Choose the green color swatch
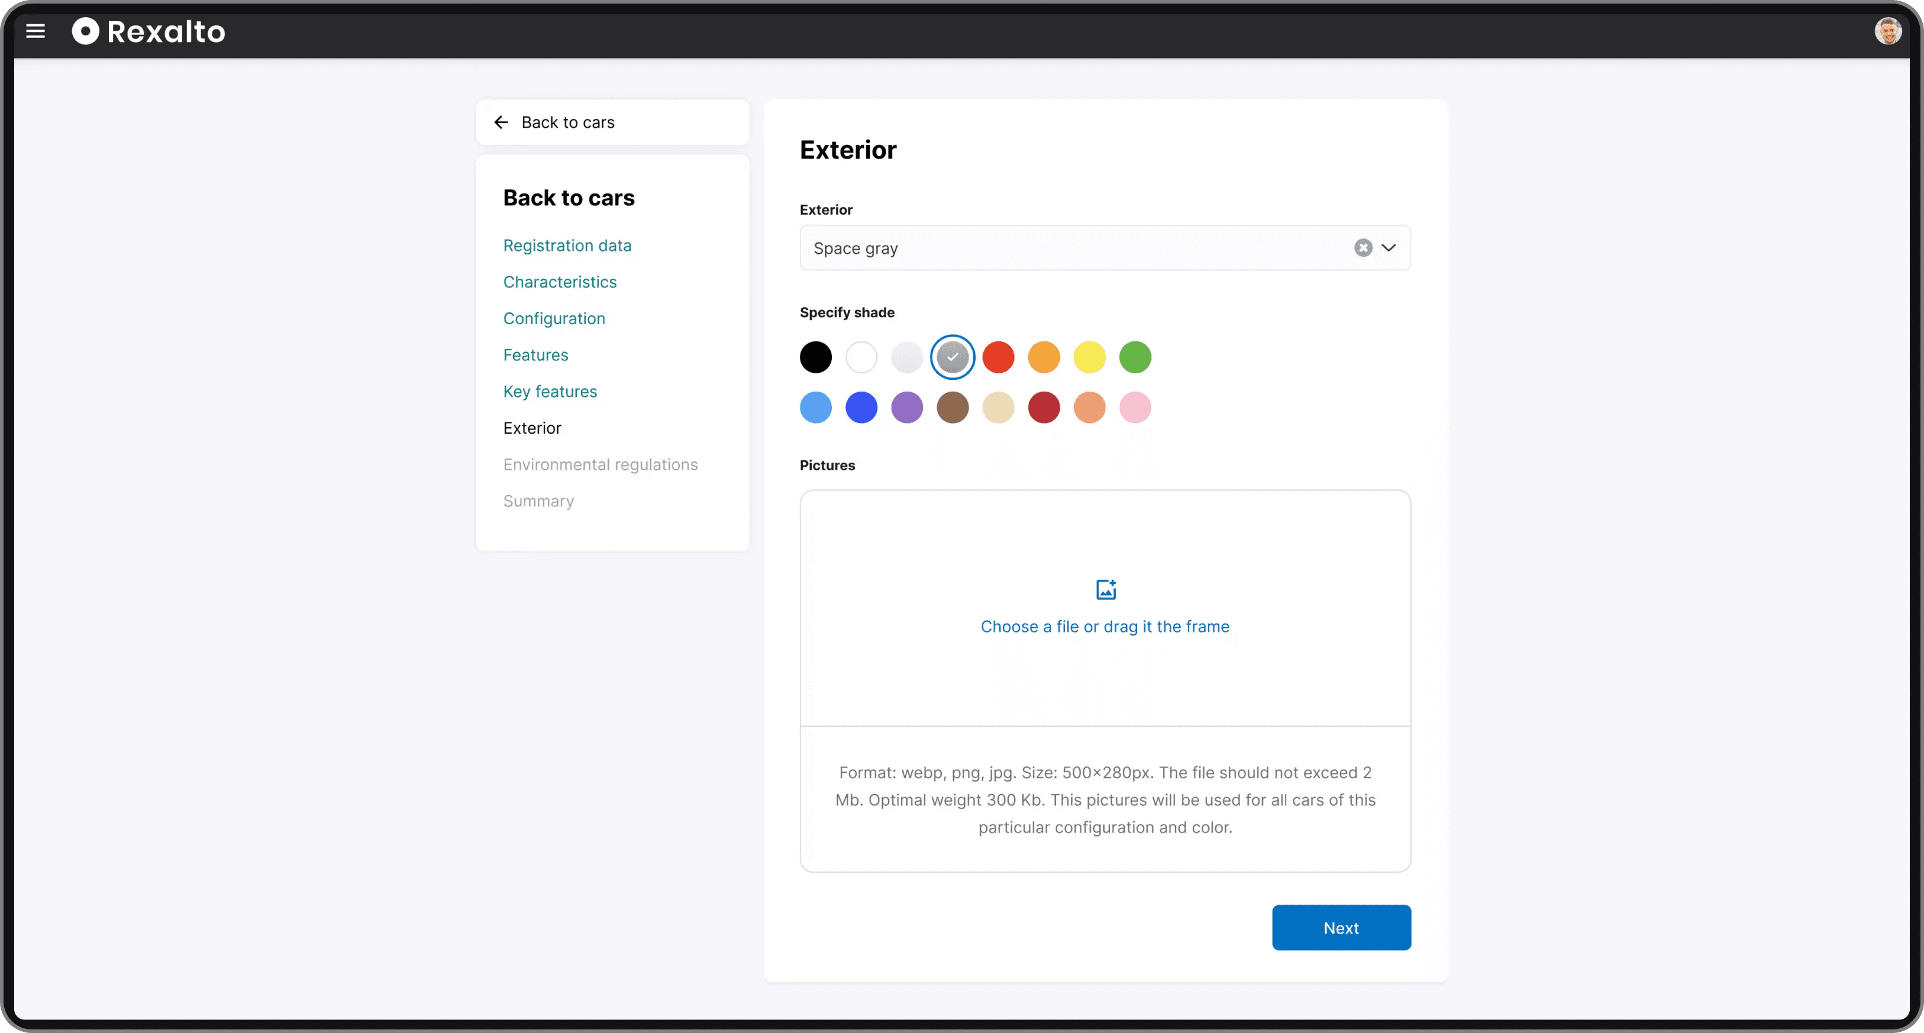This screenshot has width=1924, height=1033. point(1135,357)
